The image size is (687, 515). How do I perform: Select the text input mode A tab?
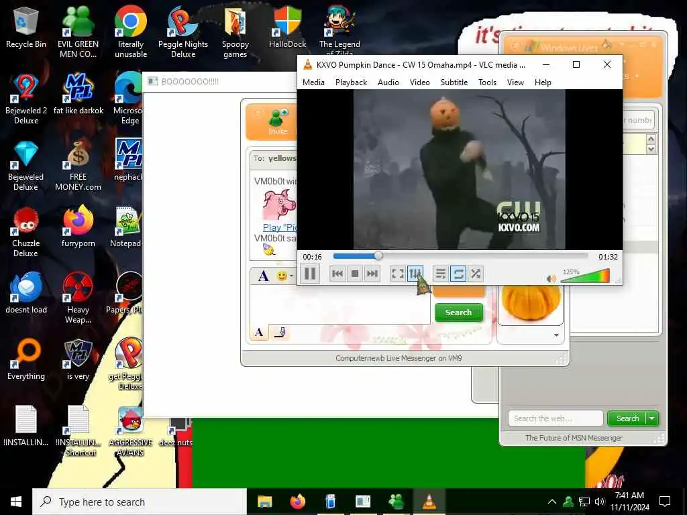point(259,333)
